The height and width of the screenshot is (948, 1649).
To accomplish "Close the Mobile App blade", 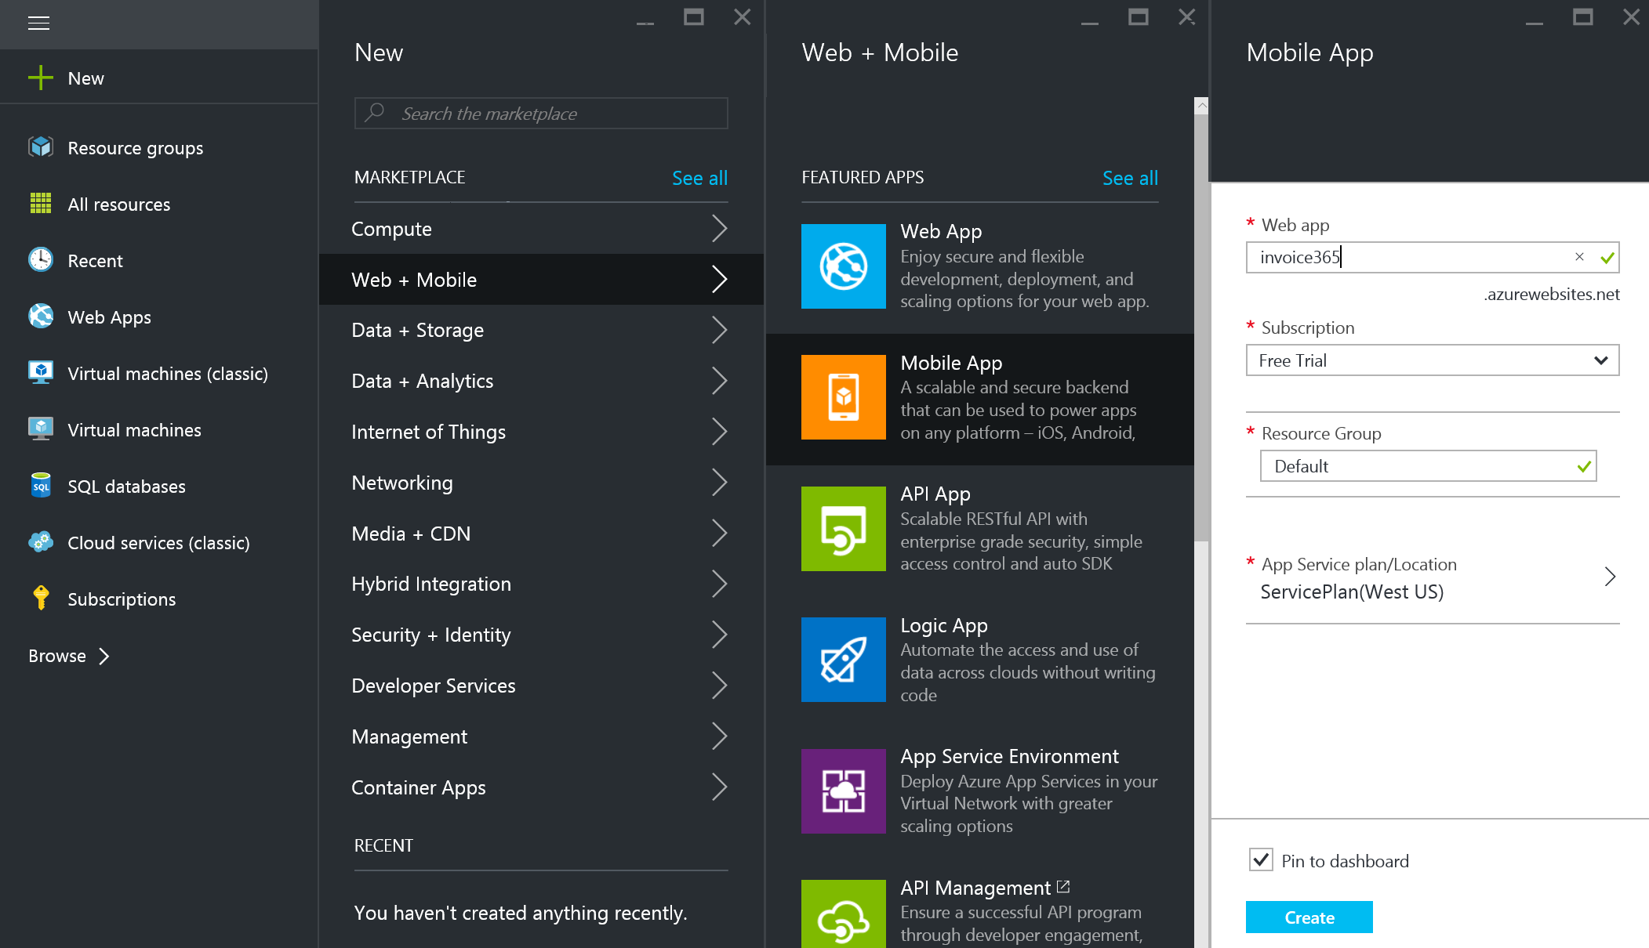I will tap(1631, 17).
